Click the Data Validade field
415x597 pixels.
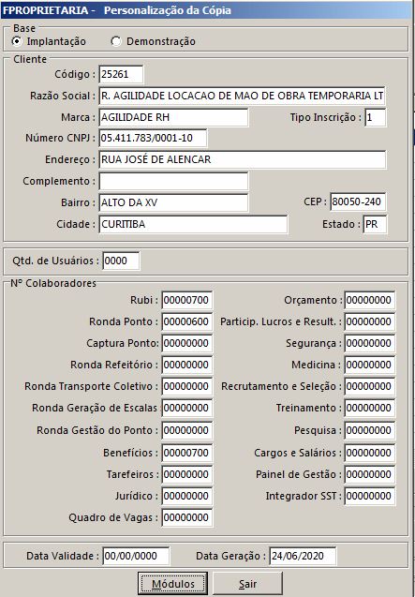136,556
